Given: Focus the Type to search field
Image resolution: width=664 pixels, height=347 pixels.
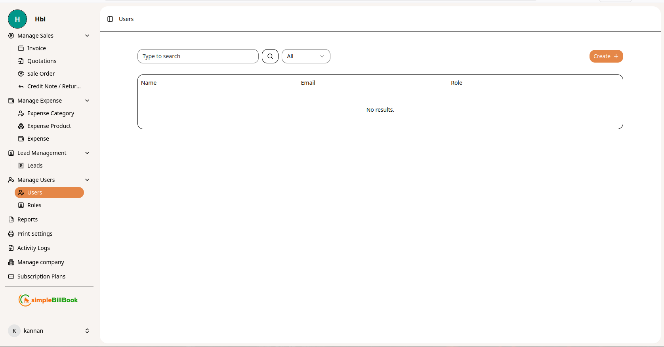Looking at the screenshot, I should [x=198, y=56].
